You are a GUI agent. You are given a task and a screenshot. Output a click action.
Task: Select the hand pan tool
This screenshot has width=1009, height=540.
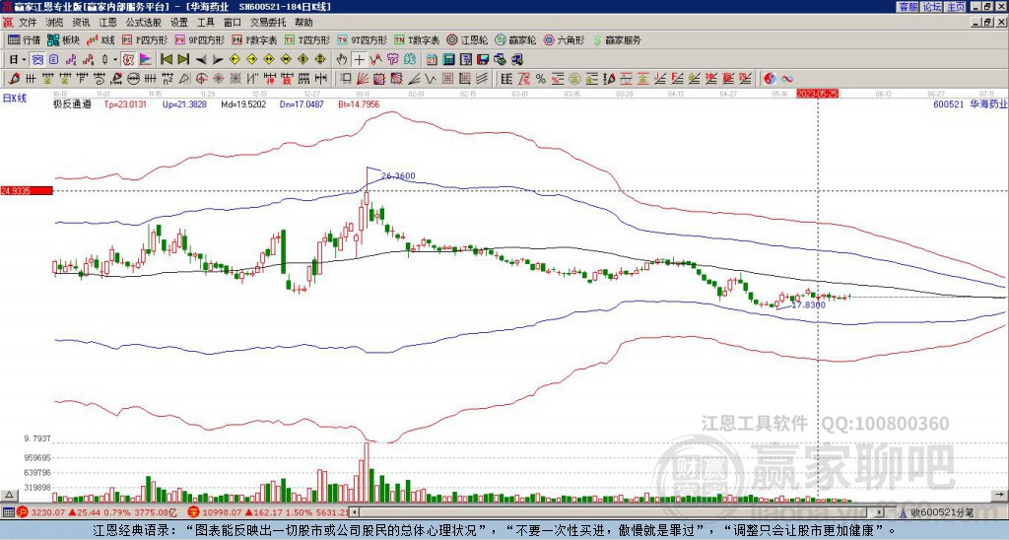pyautogui.click(x=342, y=60)
